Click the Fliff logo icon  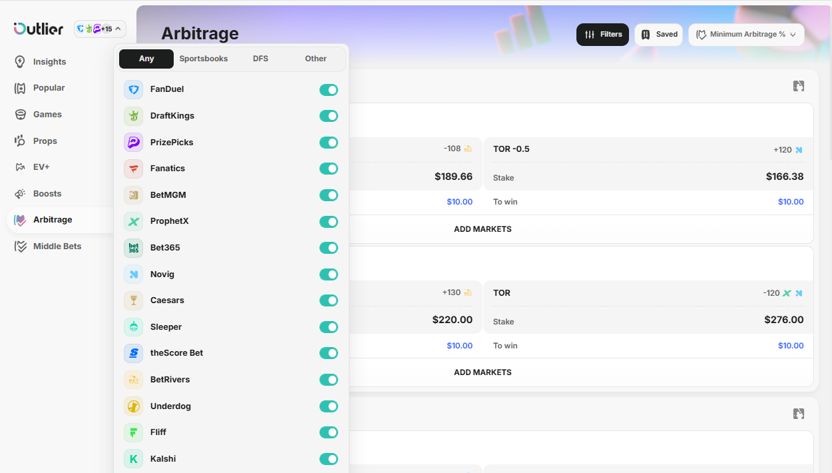(134, 432)
